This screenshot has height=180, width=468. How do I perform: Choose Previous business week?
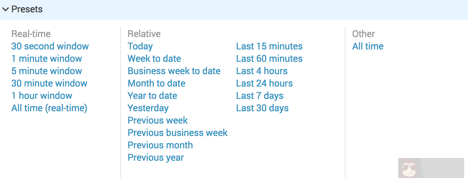point(177,133)
